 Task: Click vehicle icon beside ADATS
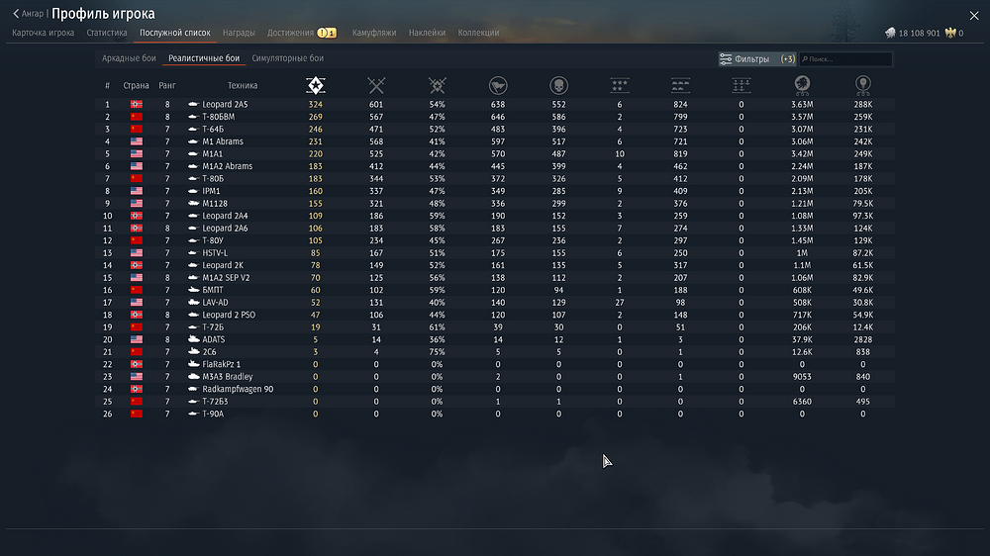(x=194, y=339)
